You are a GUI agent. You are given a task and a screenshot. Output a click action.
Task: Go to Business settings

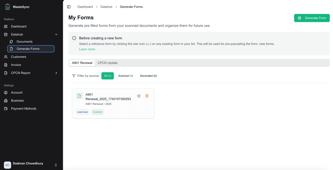(31, 101)
